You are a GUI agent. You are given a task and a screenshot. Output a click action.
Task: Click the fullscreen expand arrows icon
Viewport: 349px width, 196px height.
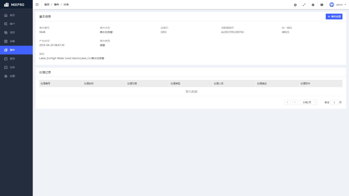304,5
